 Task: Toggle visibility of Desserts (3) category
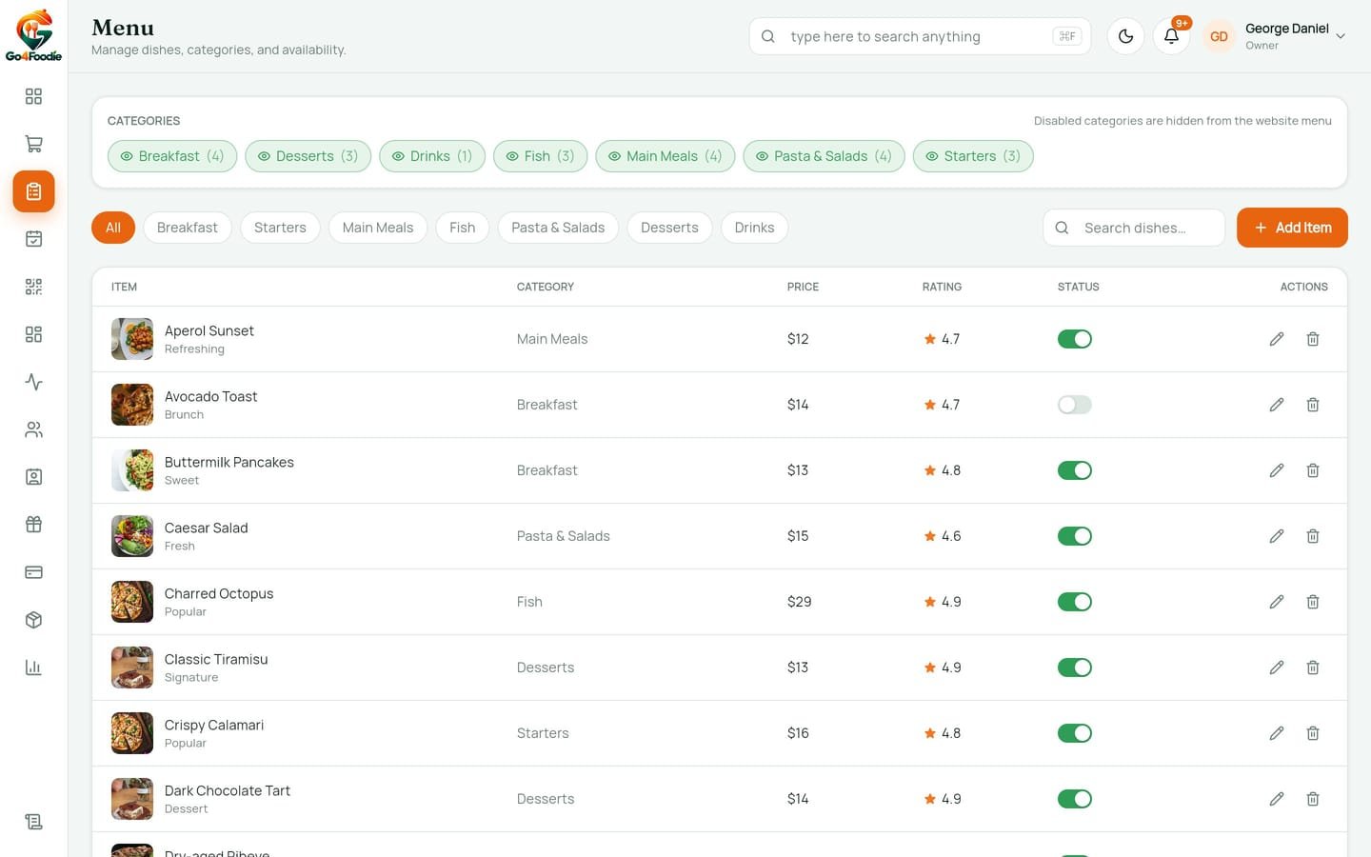click(x=308, y=156)
